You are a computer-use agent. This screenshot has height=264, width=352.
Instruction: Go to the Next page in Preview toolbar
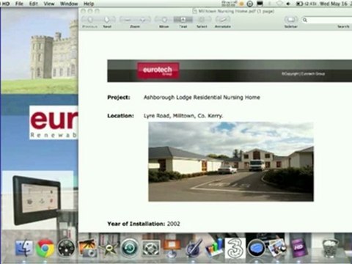[x=106, y=20]
